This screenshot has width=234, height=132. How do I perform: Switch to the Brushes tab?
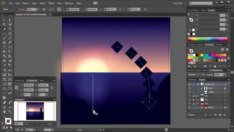(219, 45)
